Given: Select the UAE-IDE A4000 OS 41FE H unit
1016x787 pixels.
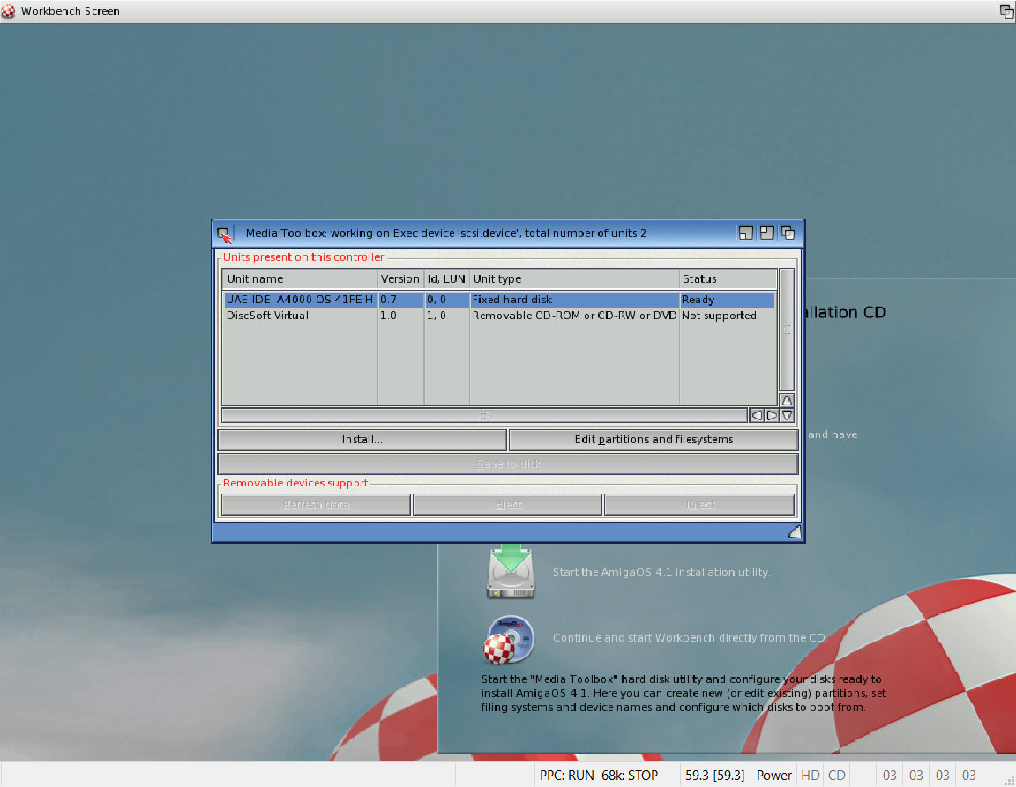Looking at the screenshot, I should pos(499,300).
